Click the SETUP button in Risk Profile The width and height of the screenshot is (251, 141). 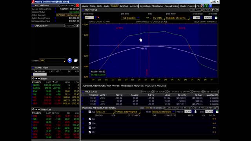point(206,10)
